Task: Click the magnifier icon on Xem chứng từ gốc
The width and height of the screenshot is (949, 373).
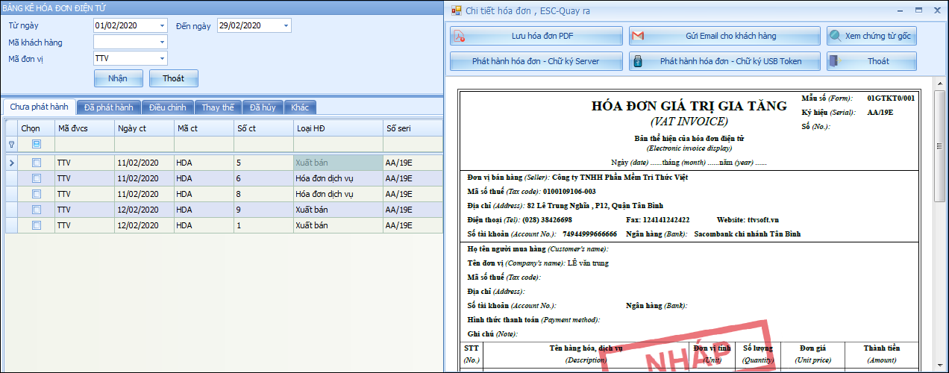Action: click(x=836, y=37)
